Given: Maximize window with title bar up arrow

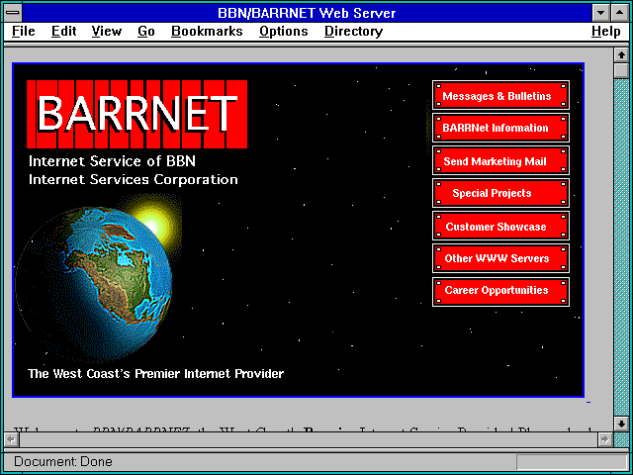Looking at the screenshot, I should (x=620, y=13).
